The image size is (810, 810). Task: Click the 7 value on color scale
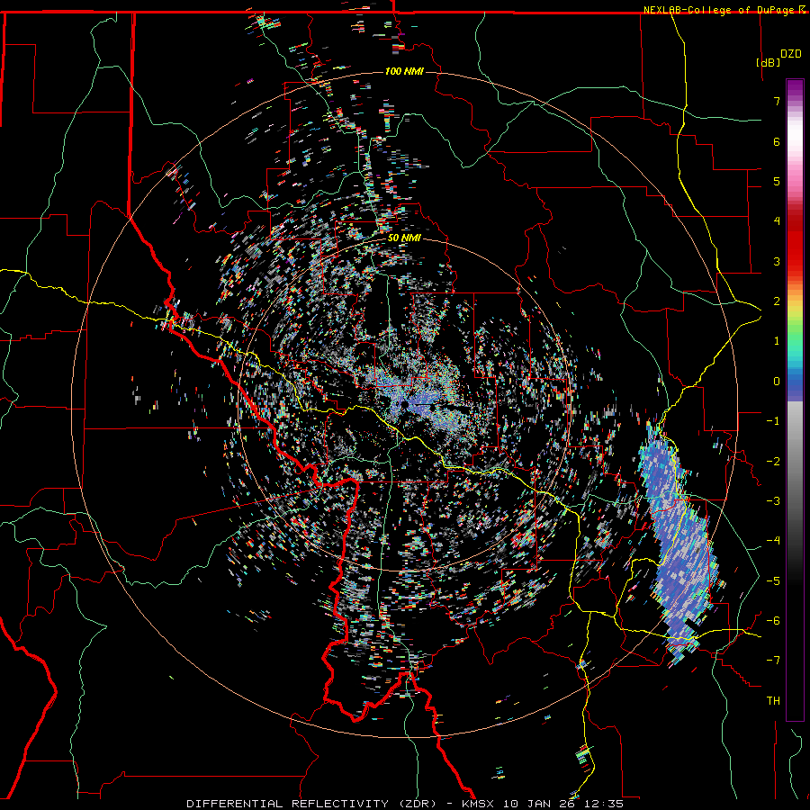(x=777, y=101)
